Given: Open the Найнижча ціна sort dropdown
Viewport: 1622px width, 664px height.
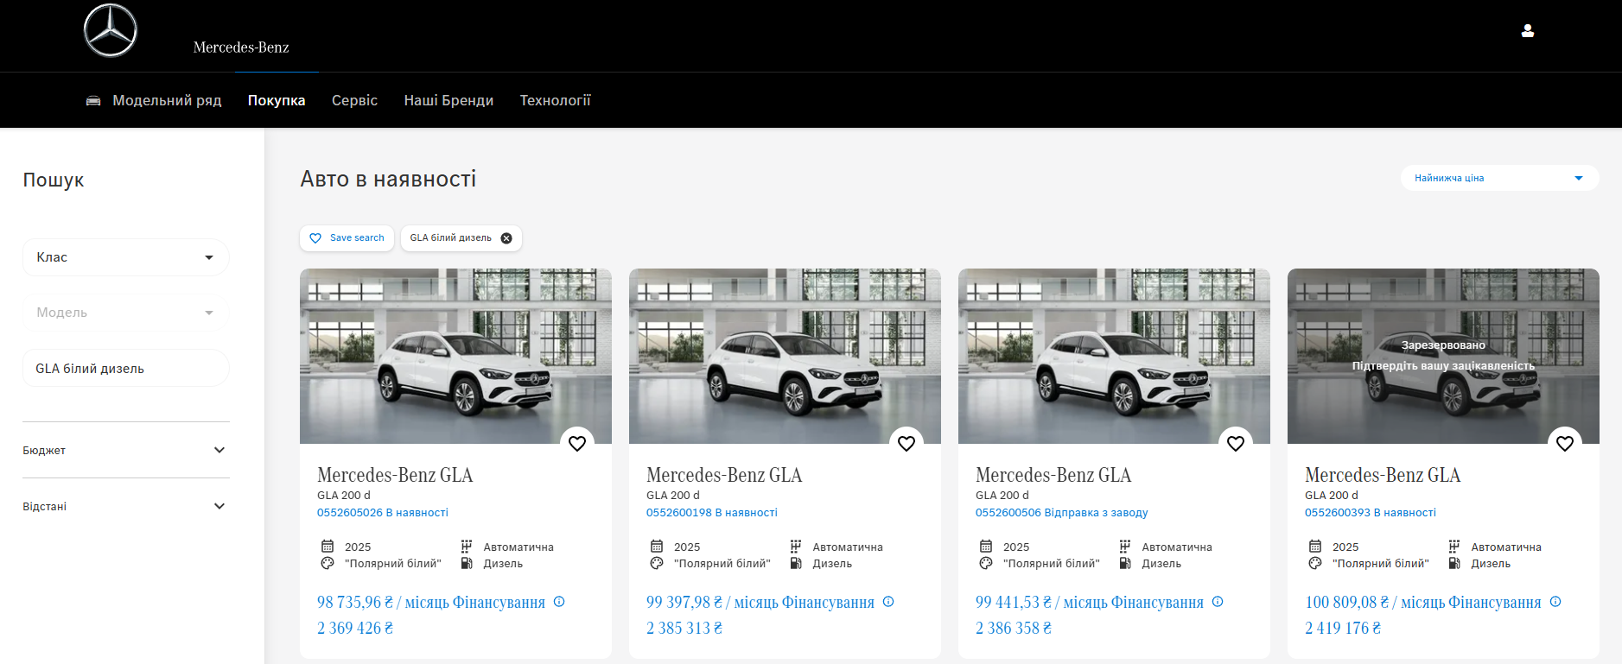Looking at the screenshot, I should pos(1499,178).
